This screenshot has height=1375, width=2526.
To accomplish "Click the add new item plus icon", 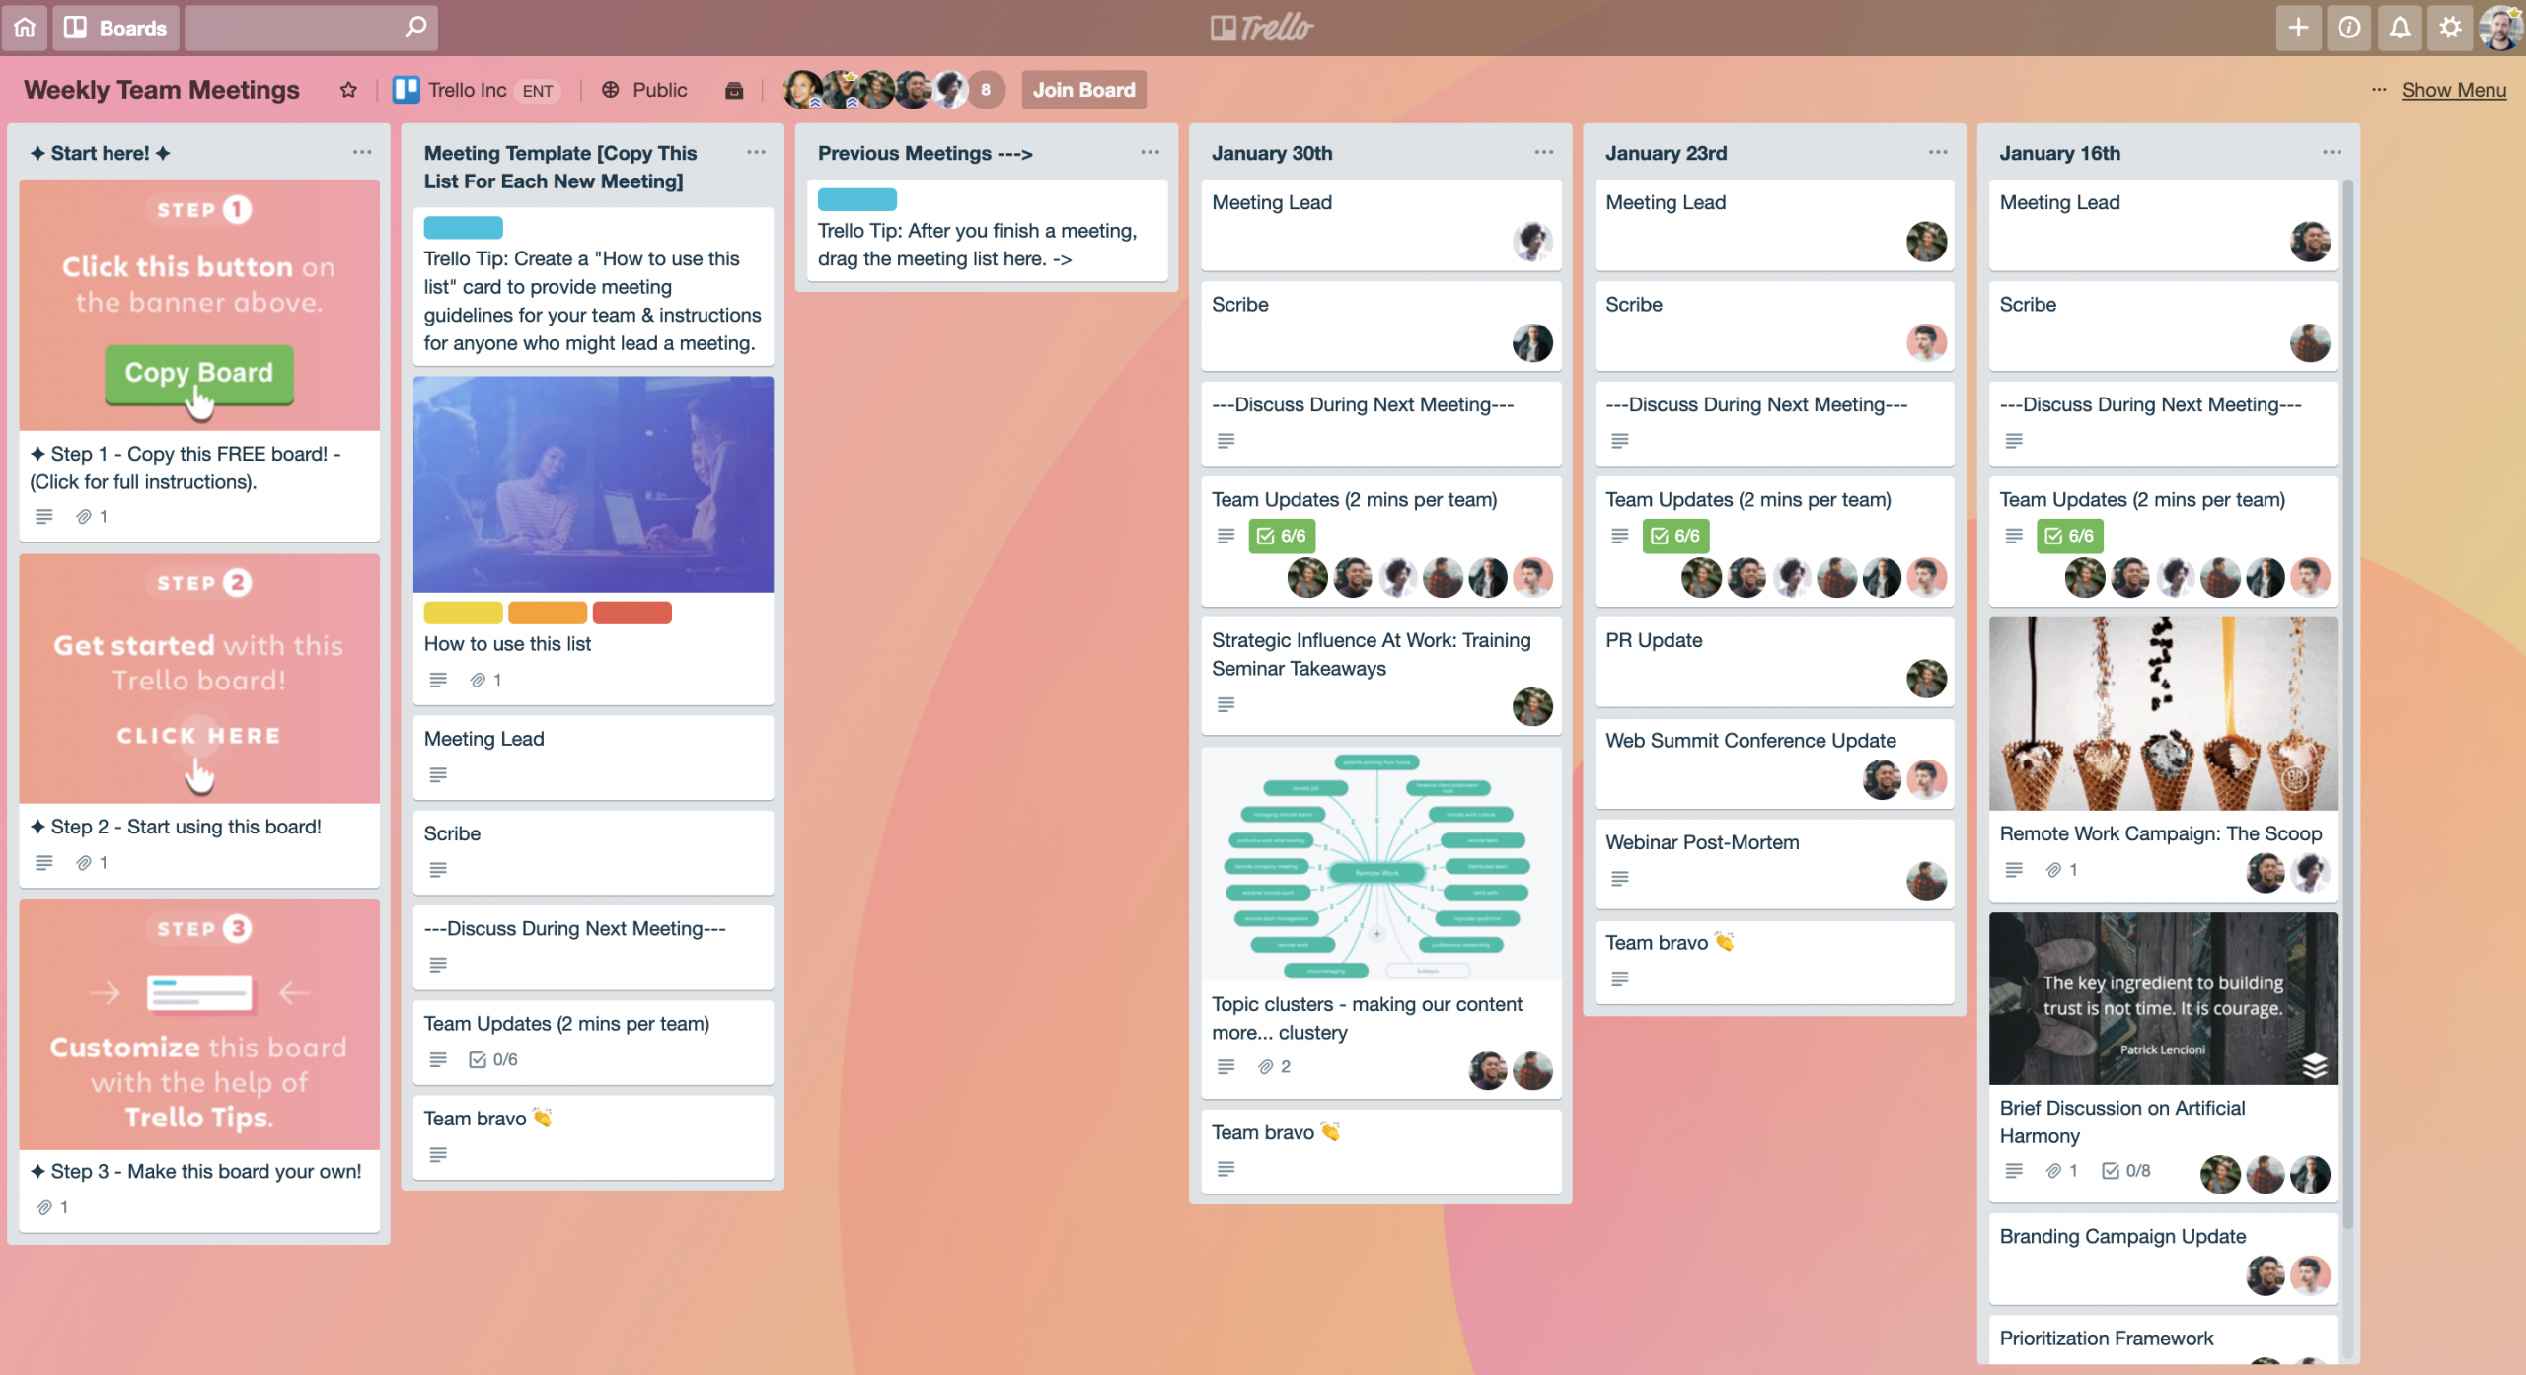I will [x=2299, y=26].
